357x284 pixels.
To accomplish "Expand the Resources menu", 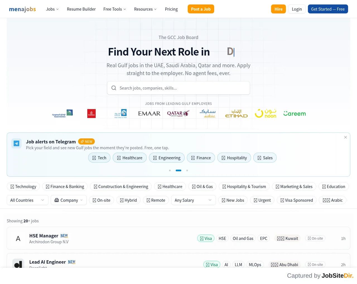I will click(x=145, y=9).
